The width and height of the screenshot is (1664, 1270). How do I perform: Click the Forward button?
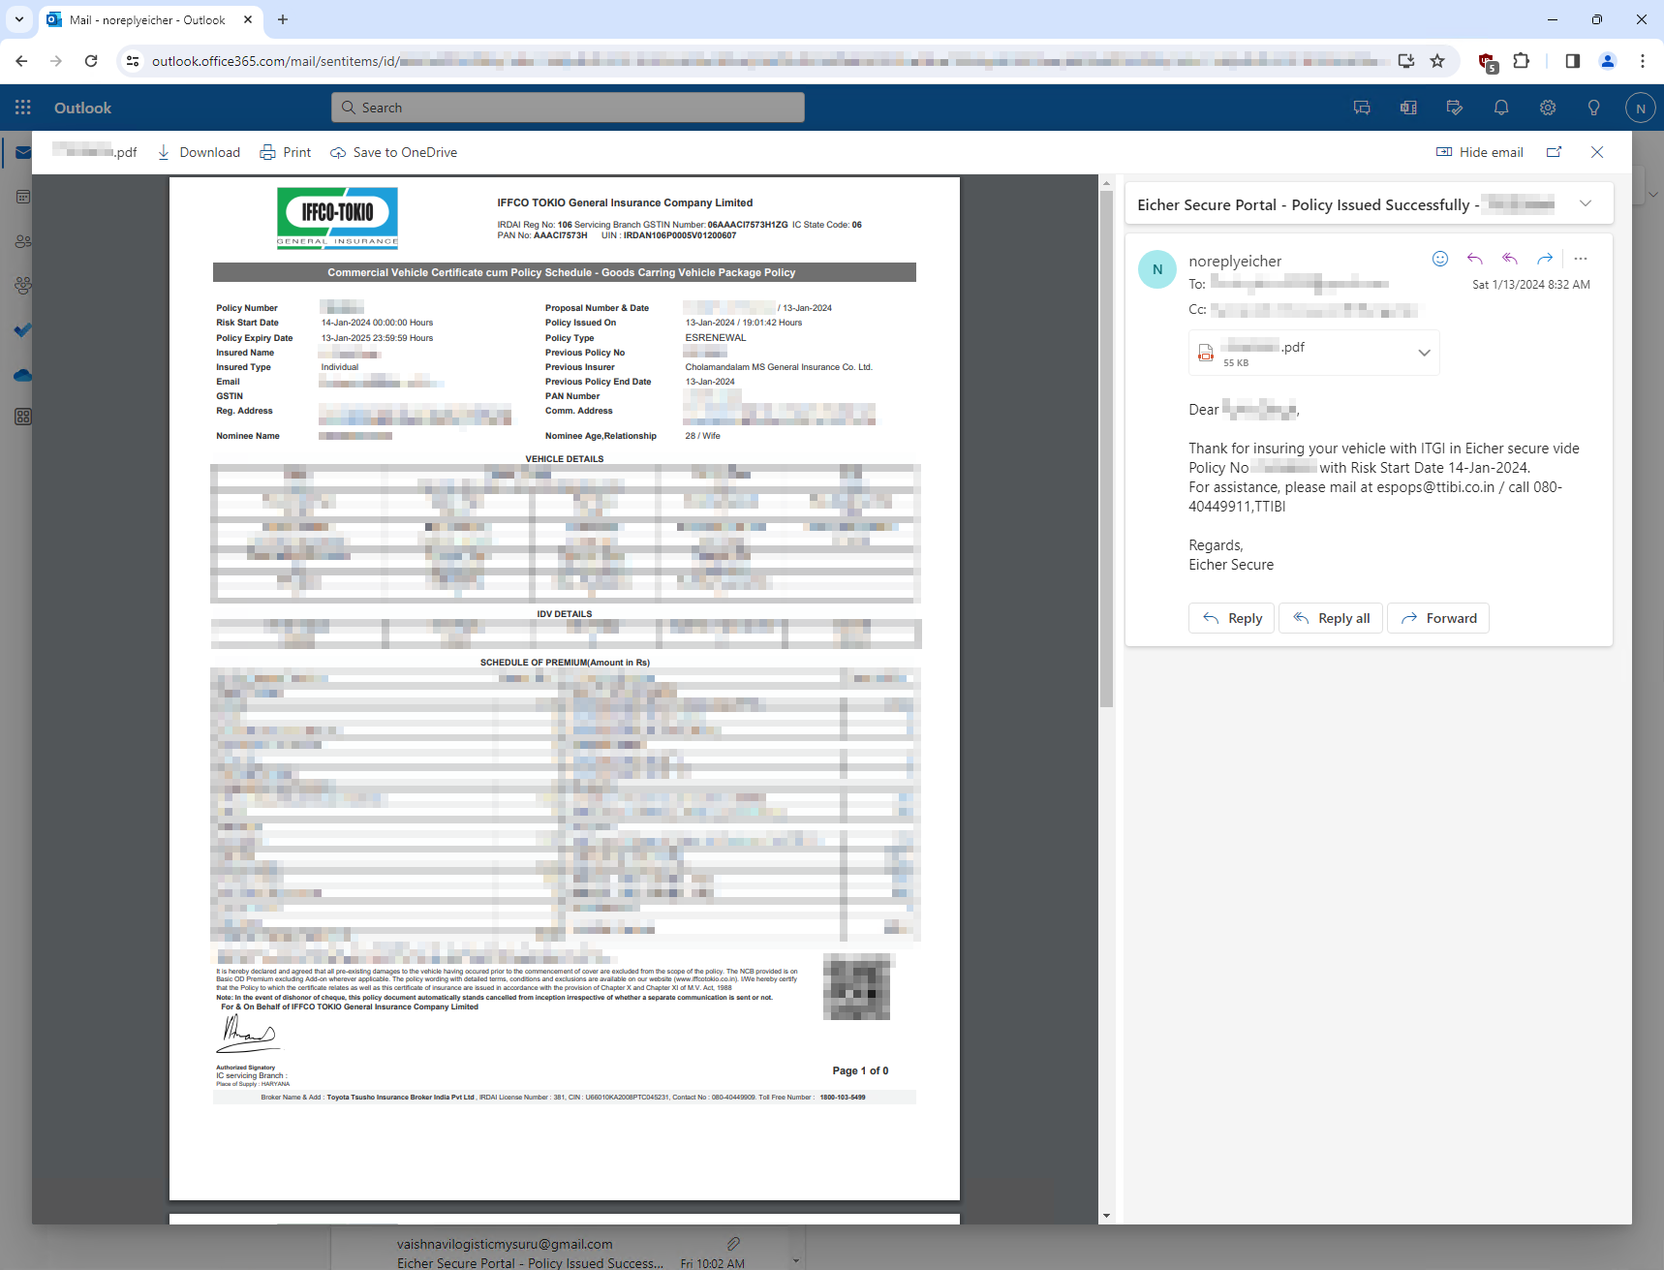point(1438,618)
